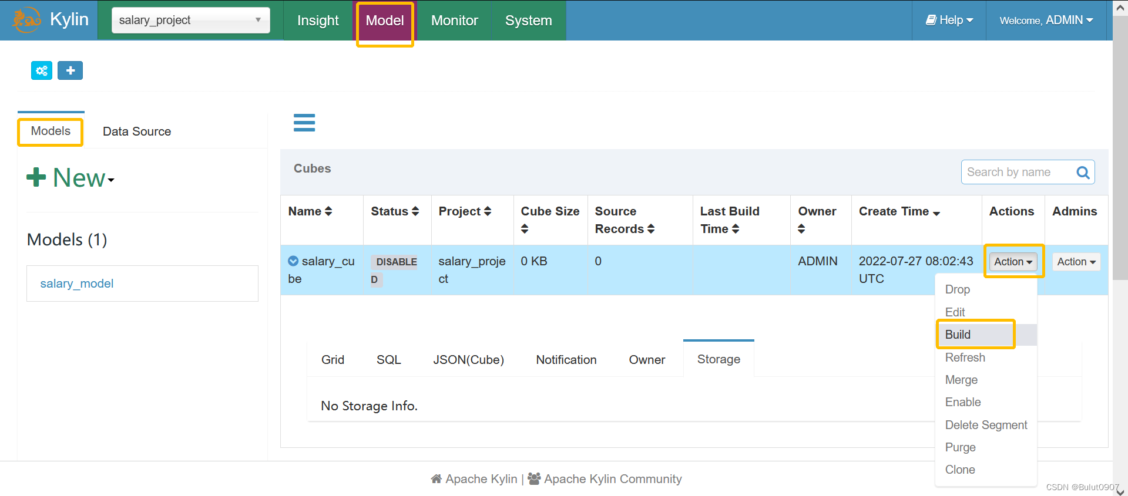Select the Models side tab

(51, 131)
